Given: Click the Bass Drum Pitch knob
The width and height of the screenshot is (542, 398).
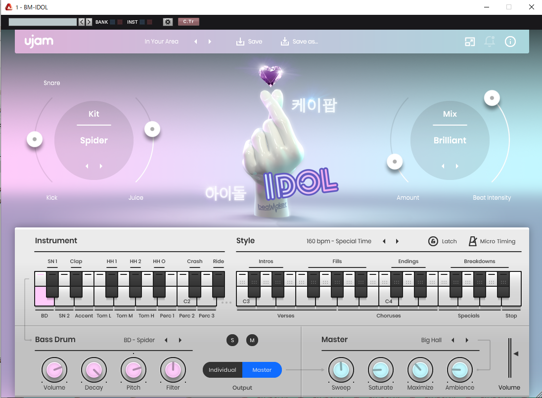Looking at the screenshot, I should coord(134,370).
